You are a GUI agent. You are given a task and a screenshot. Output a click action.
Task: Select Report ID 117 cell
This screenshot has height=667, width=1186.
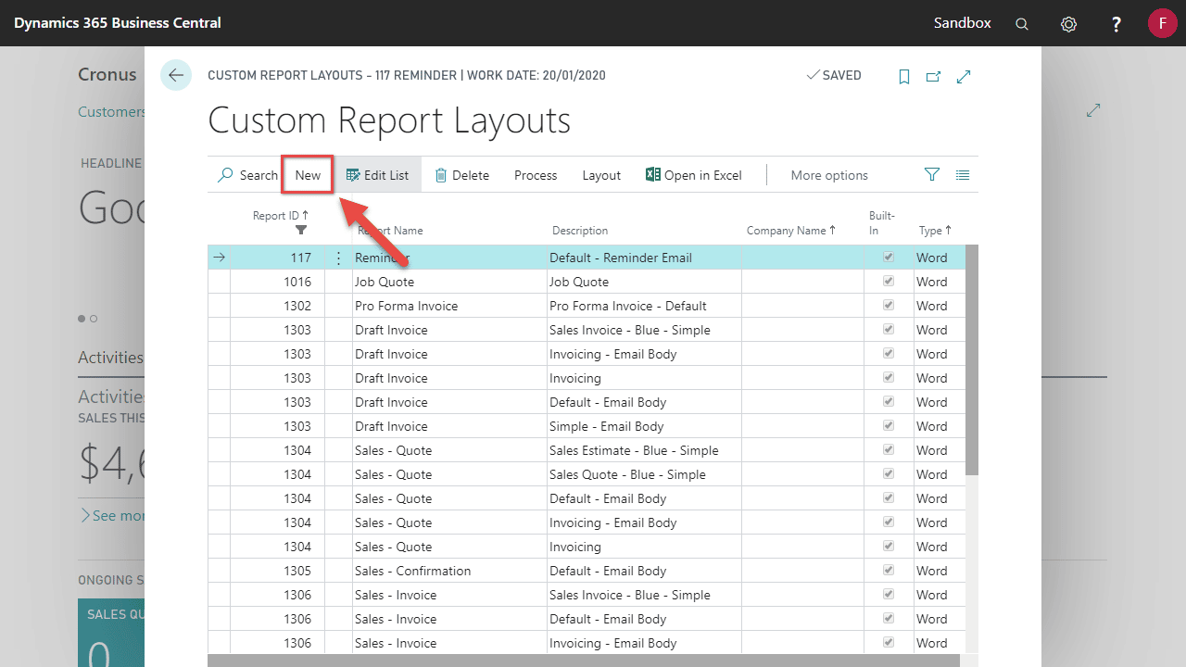[277, 258]
